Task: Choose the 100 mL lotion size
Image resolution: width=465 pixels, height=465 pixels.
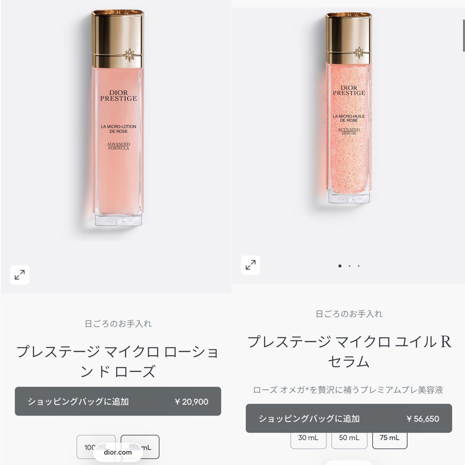Action: (x=96, y=447)
